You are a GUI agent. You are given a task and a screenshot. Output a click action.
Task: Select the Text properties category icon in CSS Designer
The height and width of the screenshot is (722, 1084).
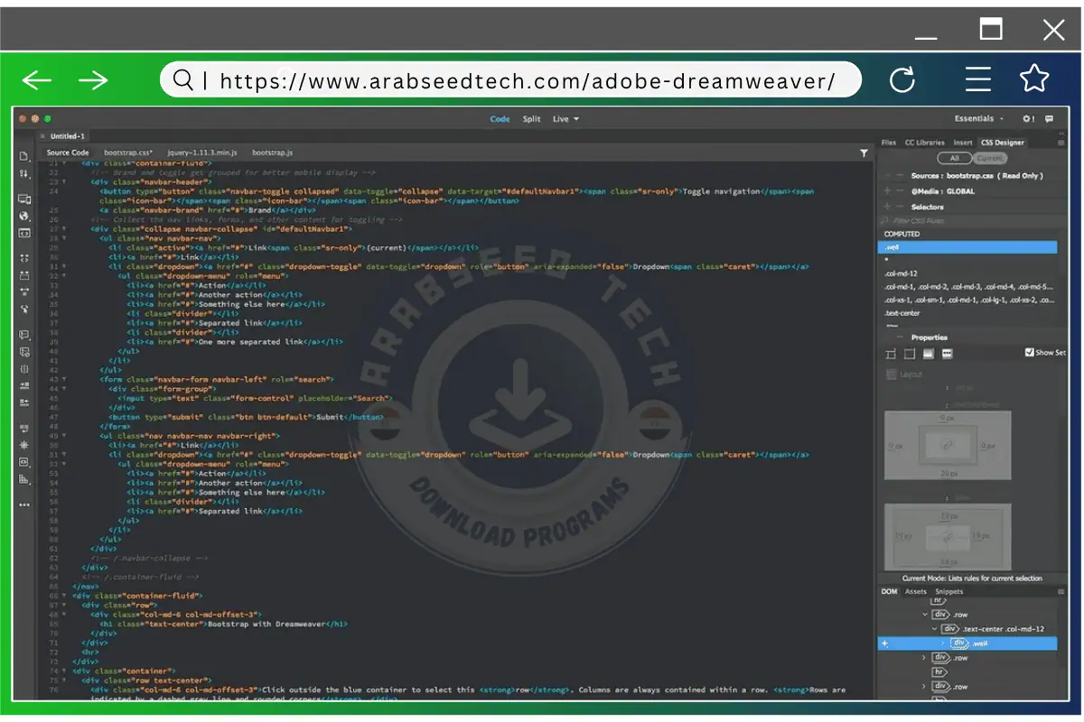tap(909, 353)
